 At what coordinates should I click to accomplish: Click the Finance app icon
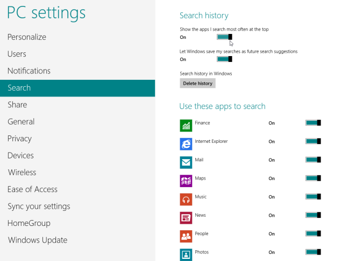[x=186, y=126]
